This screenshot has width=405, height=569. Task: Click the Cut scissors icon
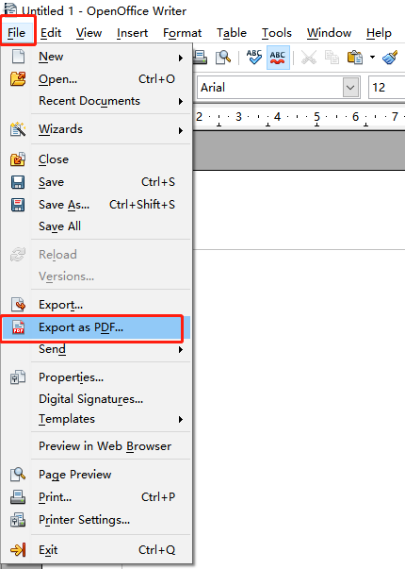point(309,58)
